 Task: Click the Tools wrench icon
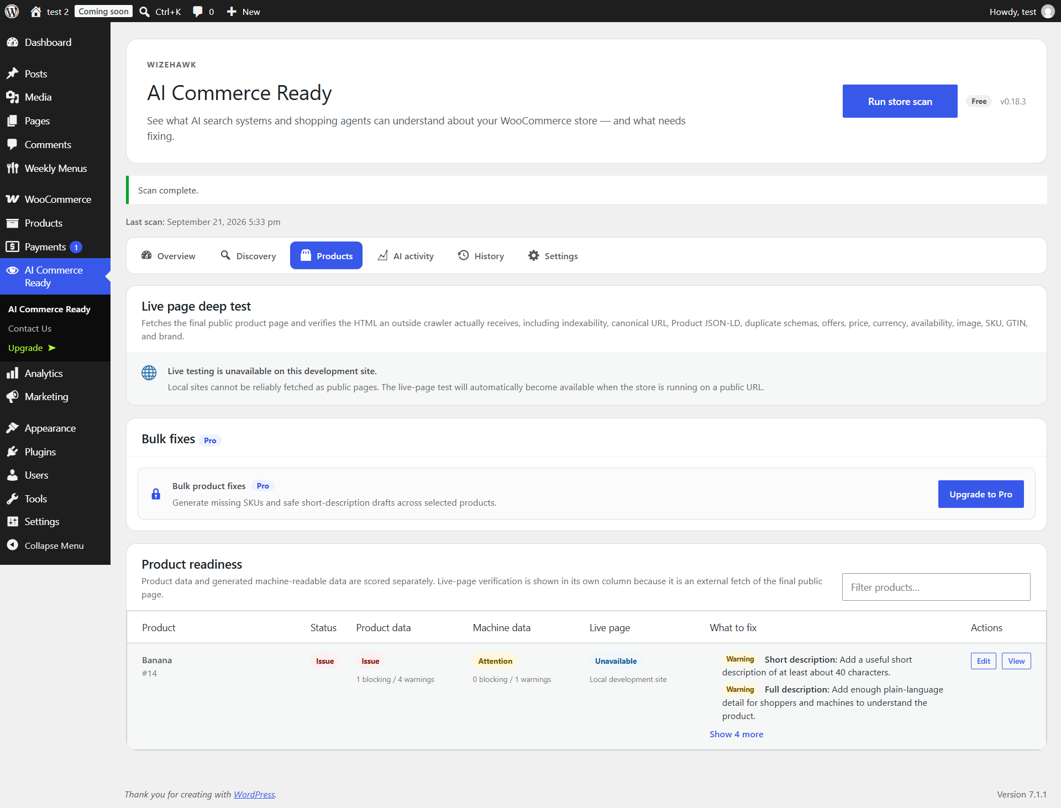(x=12, y=499)
